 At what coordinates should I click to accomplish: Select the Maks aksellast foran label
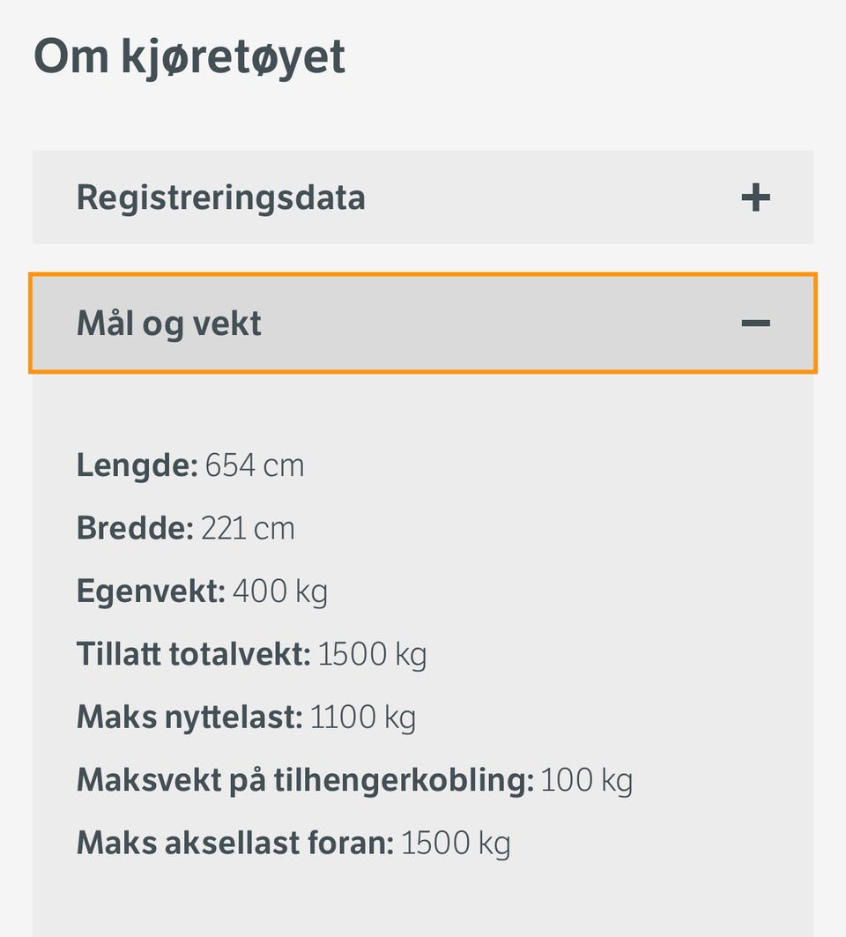234,844
